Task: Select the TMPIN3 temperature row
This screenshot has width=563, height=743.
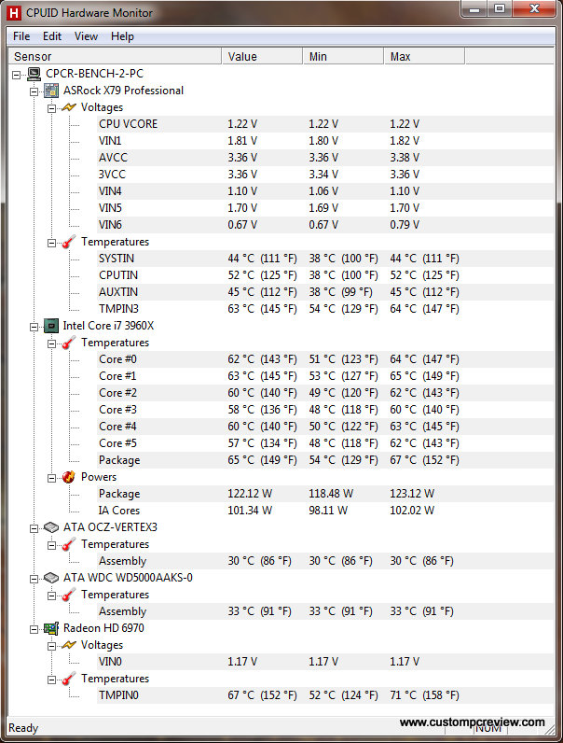Action: [x=325, y=309]
